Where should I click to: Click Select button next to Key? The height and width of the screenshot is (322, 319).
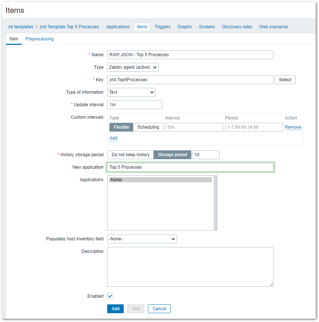[285, 80]
